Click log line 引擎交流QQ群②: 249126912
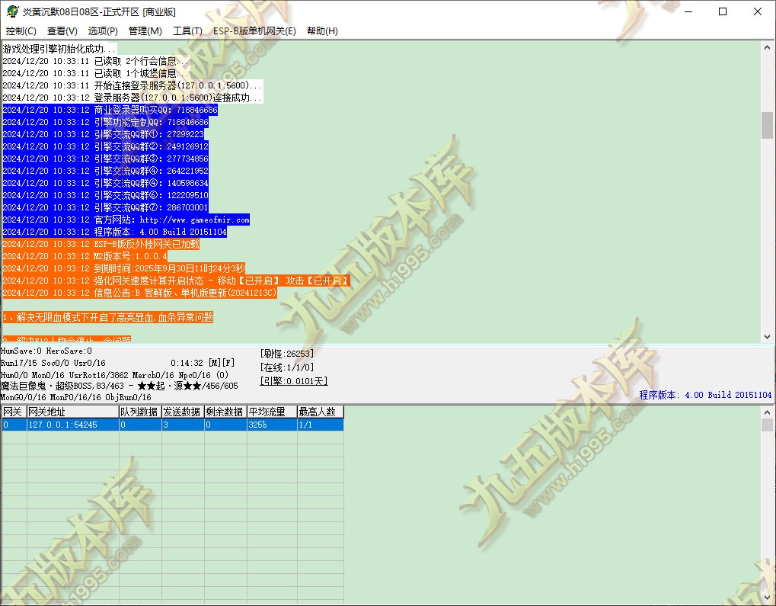Screen dimensions: 776x606 pos(105,146)
